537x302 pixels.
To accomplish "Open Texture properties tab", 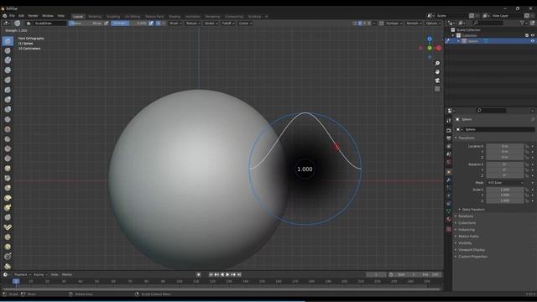I will [449, 229].
